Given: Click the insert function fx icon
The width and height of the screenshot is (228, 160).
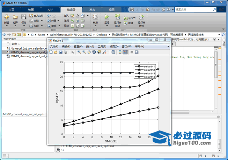Looking at the screenshot, I should click(x=78, y=16).
